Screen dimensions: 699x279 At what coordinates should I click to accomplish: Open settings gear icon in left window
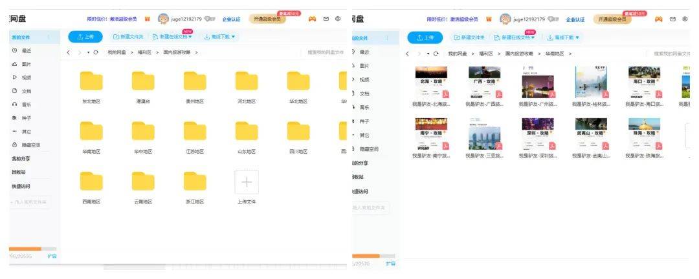[338, 19]
